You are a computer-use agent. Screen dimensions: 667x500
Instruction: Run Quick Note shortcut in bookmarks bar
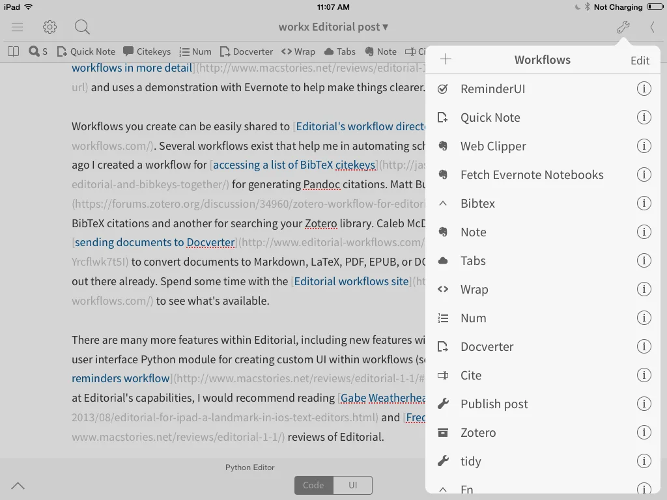point(87,52)
